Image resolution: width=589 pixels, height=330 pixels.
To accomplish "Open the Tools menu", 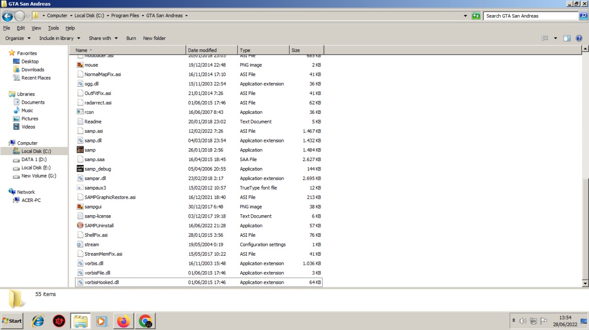I will (53, 28).
